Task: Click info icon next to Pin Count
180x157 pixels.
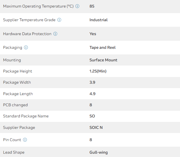Action: click(x=25, y=140)
